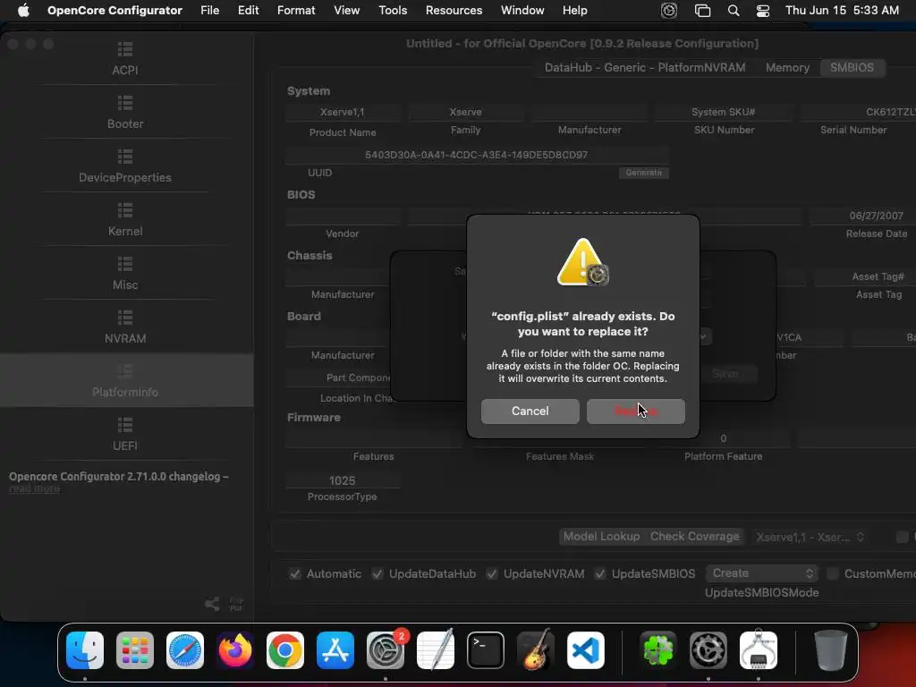Click the Apple menu logo
Image resolution: width=916 pixels, height=687 pixels.
click(x=23, y=11)
